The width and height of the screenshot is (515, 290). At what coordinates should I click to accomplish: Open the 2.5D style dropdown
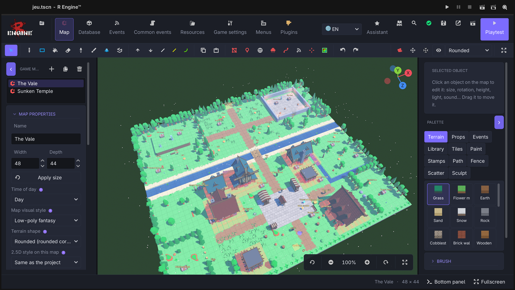tap(46, 262)
